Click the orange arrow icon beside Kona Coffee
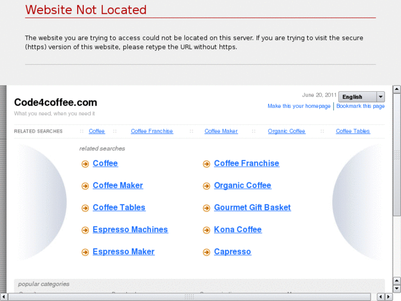Screen dimensions: 401x301 pyautogui.click(x=206, y=230)
